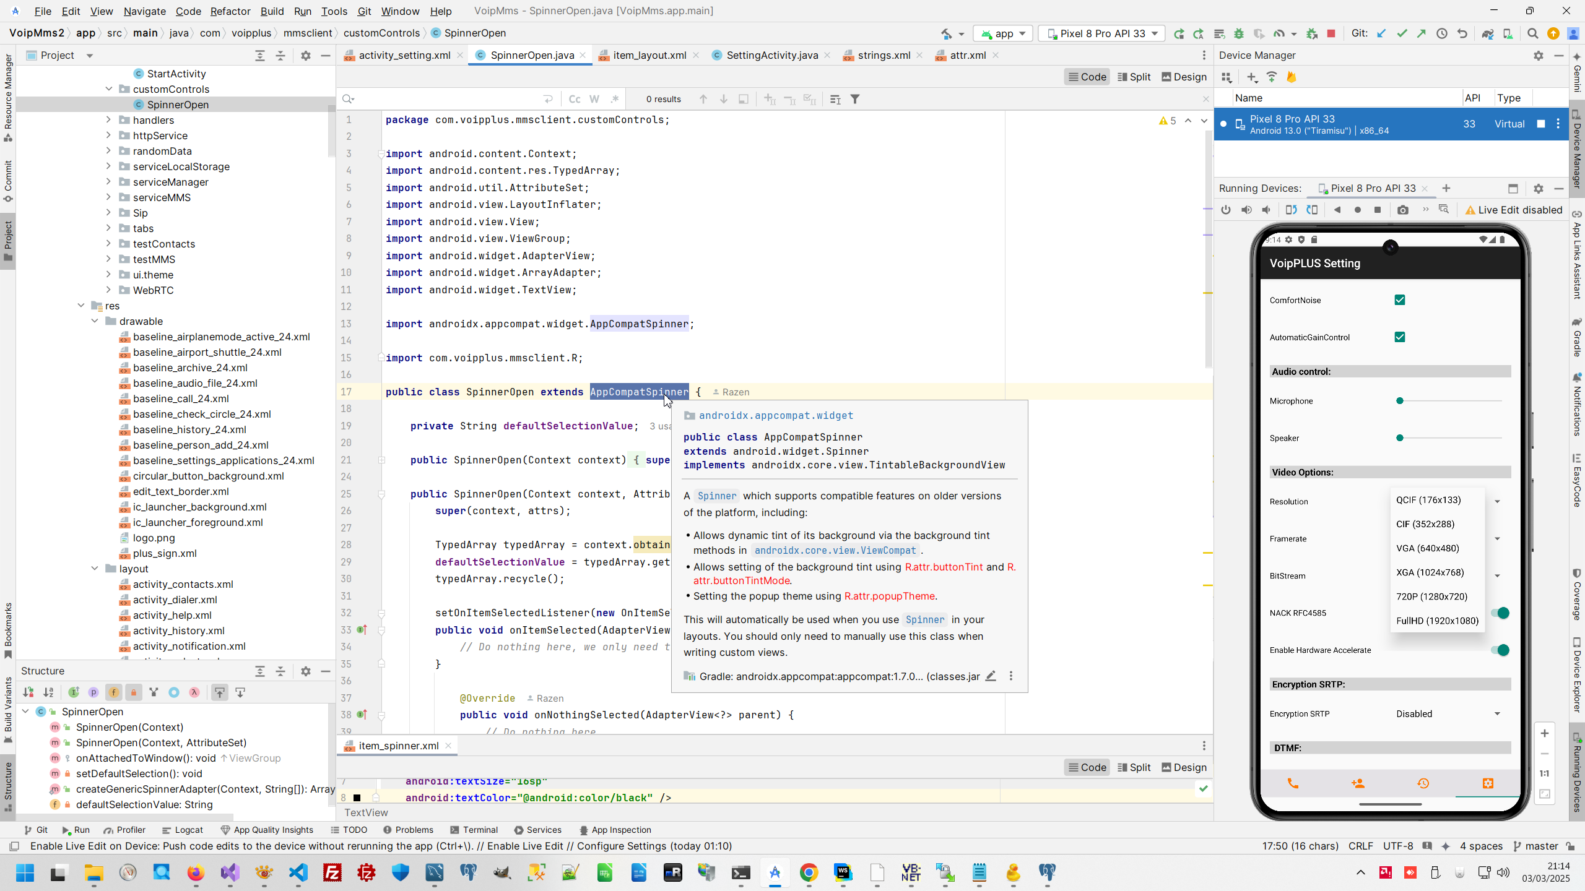Open the Pixel 8 Pro API 33 device dropdown
This screenshot has height=891, width=1585.
[x=1102, y=33]
